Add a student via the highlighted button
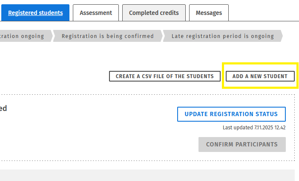Viewport: 299px width, 181px height. (260, 76)
